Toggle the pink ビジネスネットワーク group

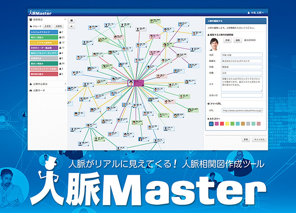[44, 69]
